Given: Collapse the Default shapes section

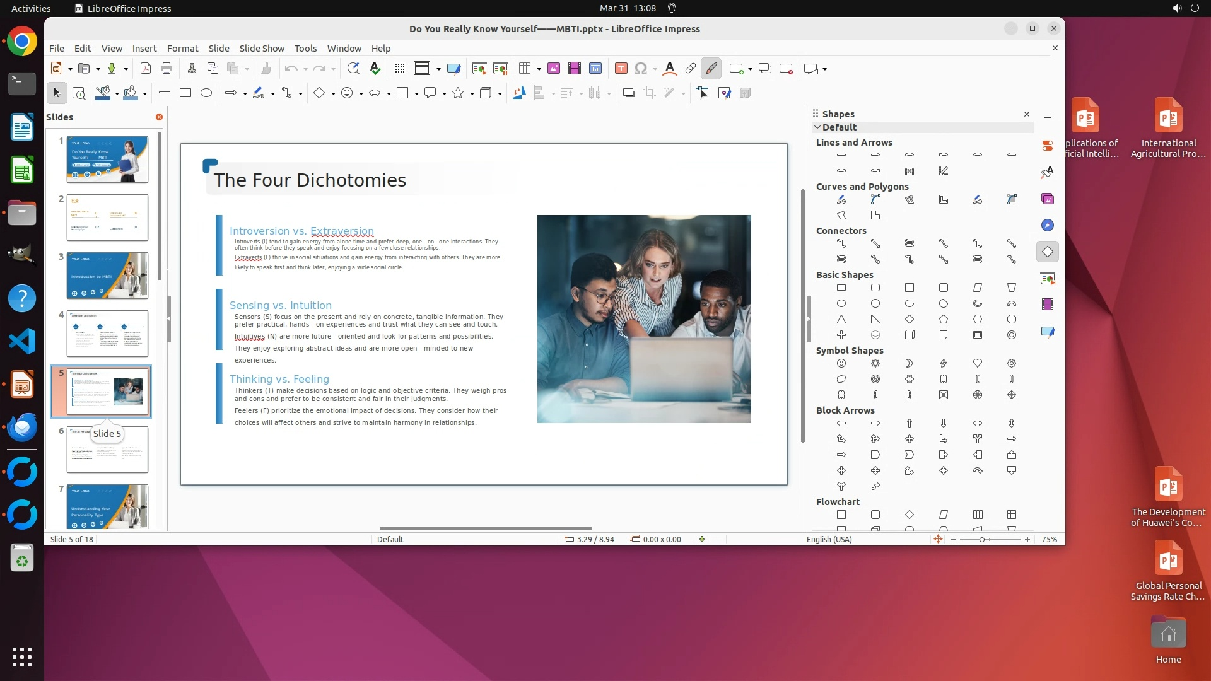Looking at the screenshot, I should (x=818, y=127).
